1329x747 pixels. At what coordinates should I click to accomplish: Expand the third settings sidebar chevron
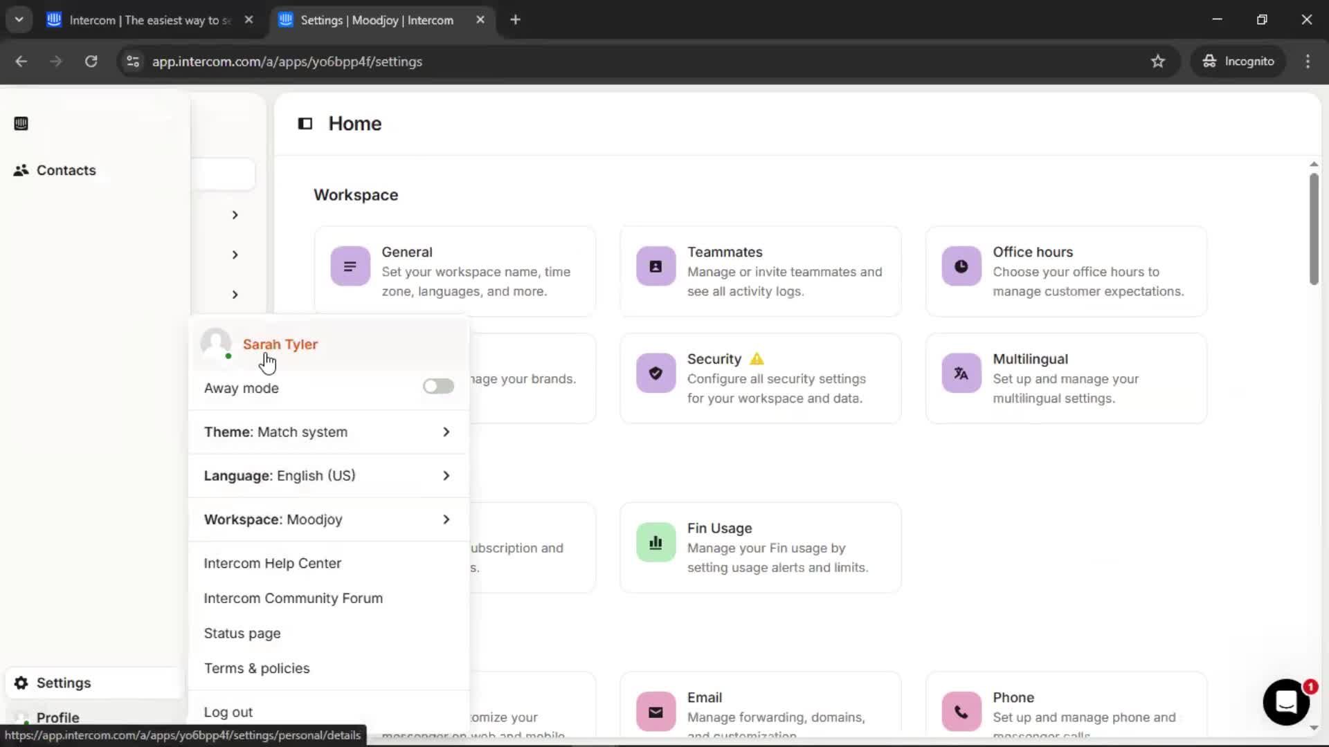[x=235, y=295]
